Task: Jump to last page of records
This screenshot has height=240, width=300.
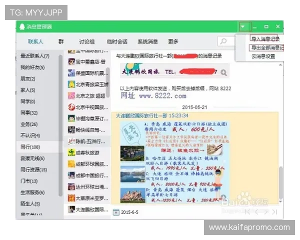Action: [274, 212]
